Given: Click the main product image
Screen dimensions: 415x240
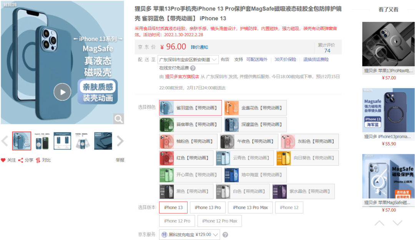Looking at the screenshot, I should coord(62,62).
